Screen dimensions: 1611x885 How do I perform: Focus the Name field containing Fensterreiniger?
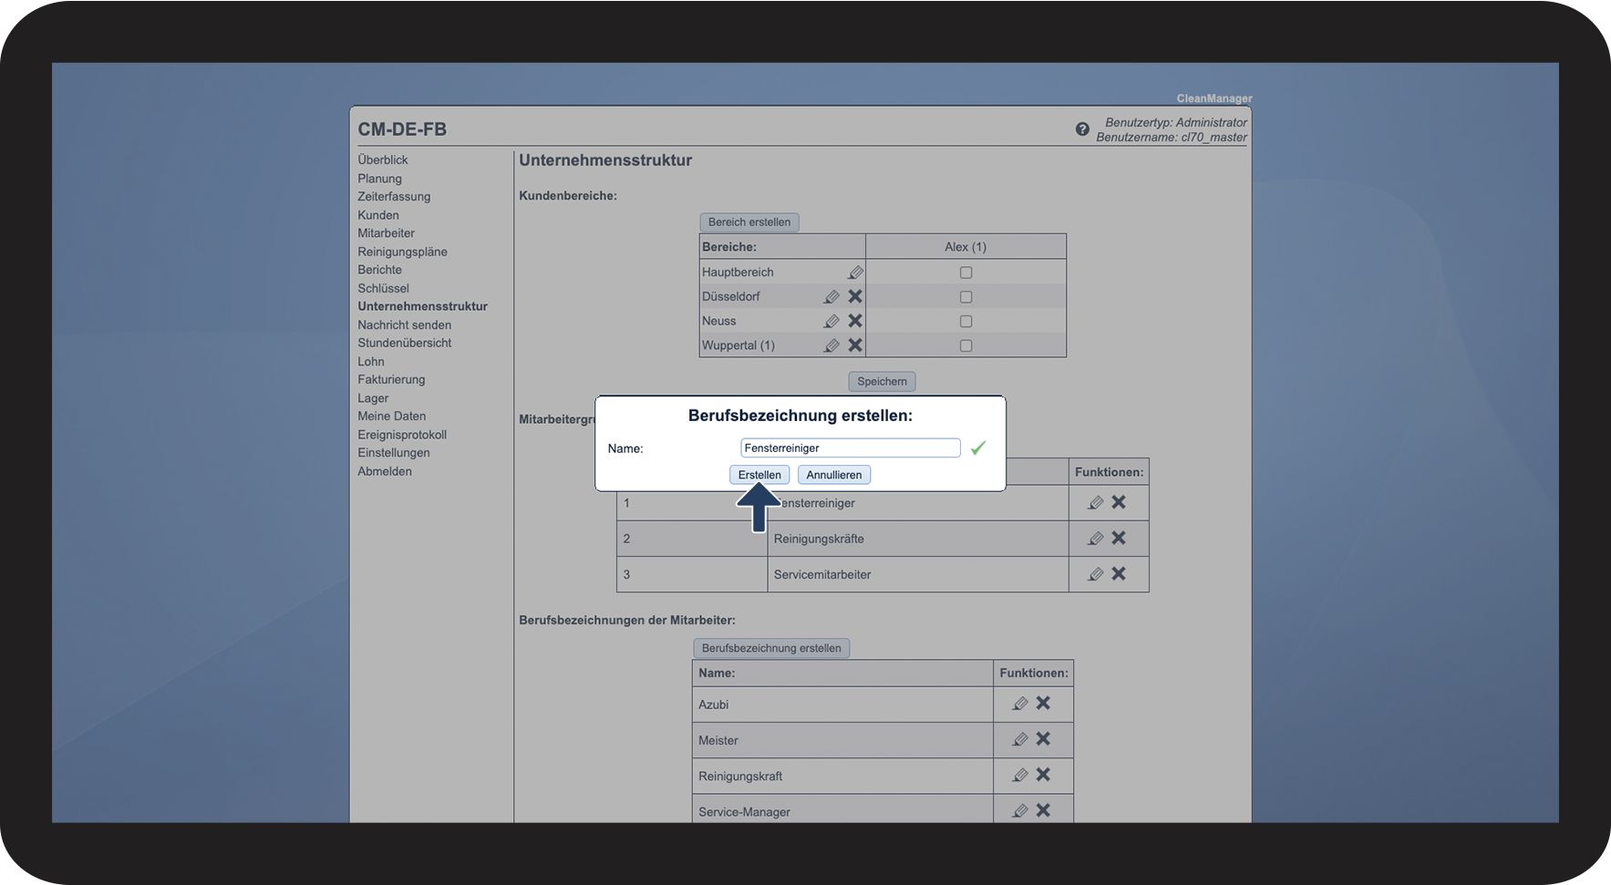[850, 448]
